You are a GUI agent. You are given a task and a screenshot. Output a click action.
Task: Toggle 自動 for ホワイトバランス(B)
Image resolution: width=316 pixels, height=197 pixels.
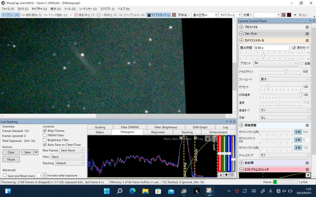tap(298, 148)
